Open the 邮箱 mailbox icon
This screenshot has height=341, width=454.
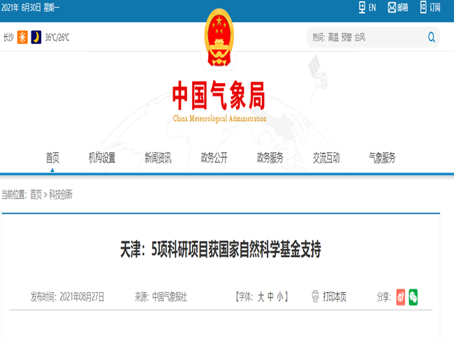392,7
